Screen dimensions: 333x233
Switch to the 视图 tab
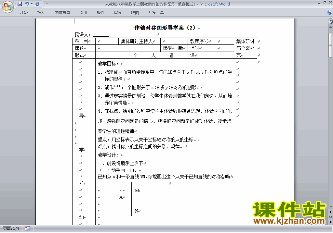[135, 13]
